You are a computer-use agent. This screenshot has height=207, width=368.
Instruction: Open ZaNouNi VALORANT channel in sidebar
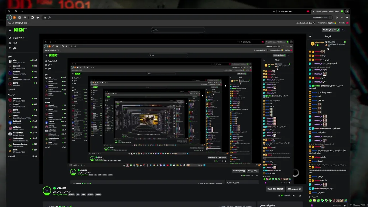click(x=23, y=122)
